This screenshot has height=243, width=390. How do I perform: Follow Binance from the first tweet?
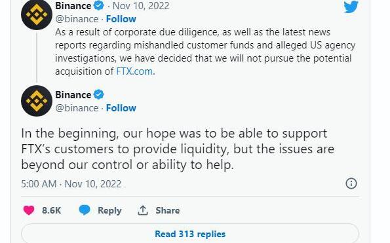[x=121, y=19]
